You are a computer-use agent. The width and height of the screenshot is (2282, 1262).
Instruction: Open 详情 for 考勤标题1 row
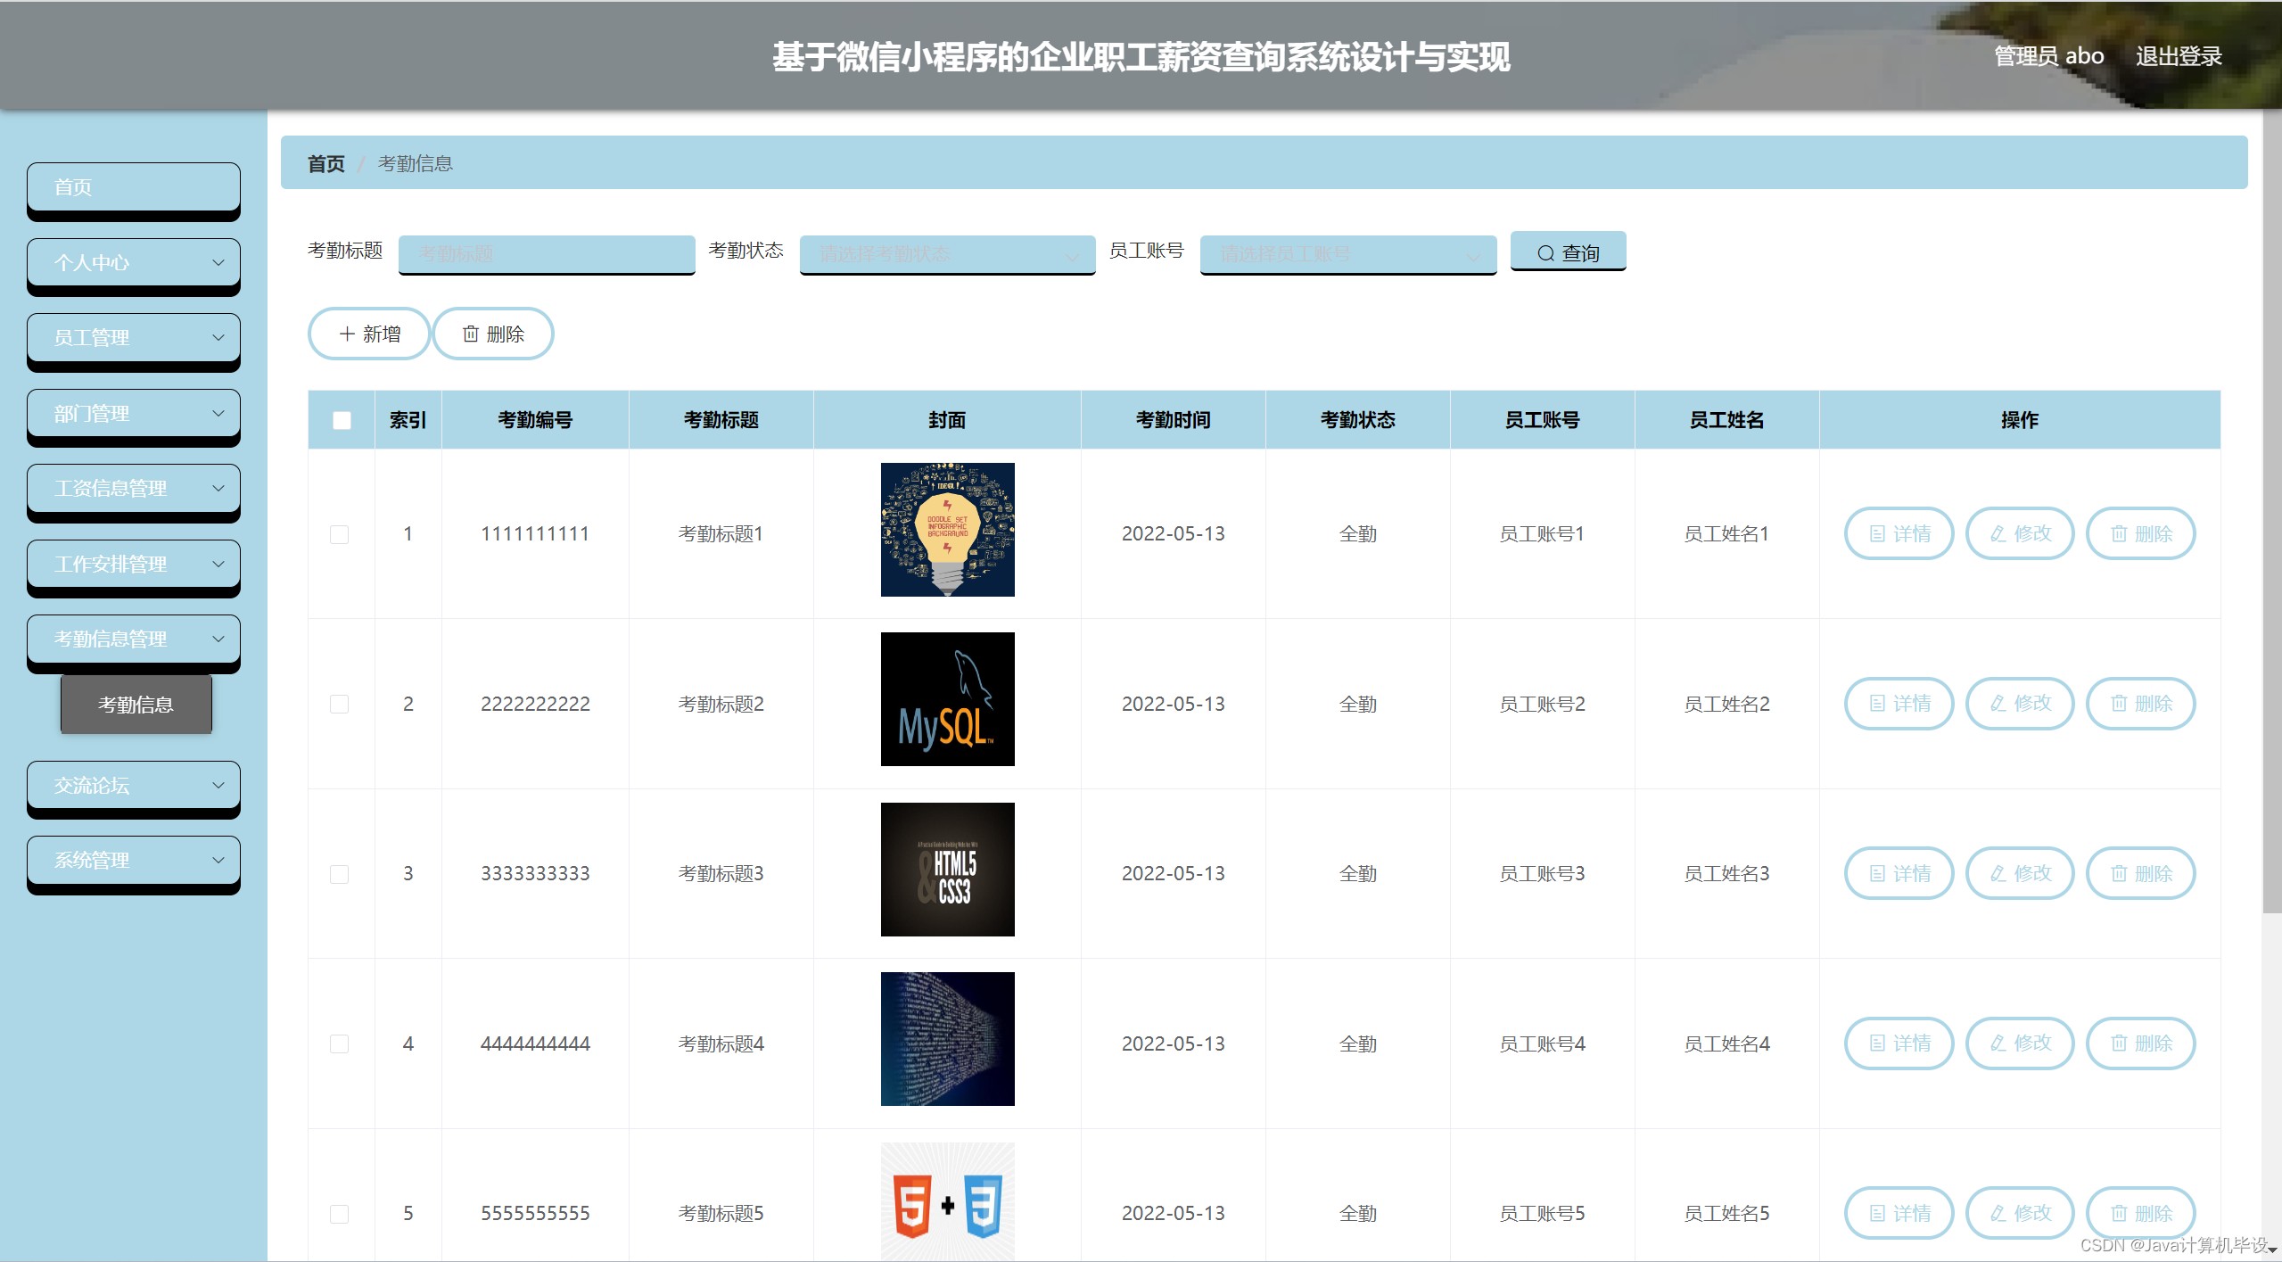(1899, 533)
